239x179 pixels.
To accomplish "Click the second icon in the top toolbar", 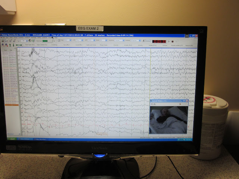I will pos(6,41).
